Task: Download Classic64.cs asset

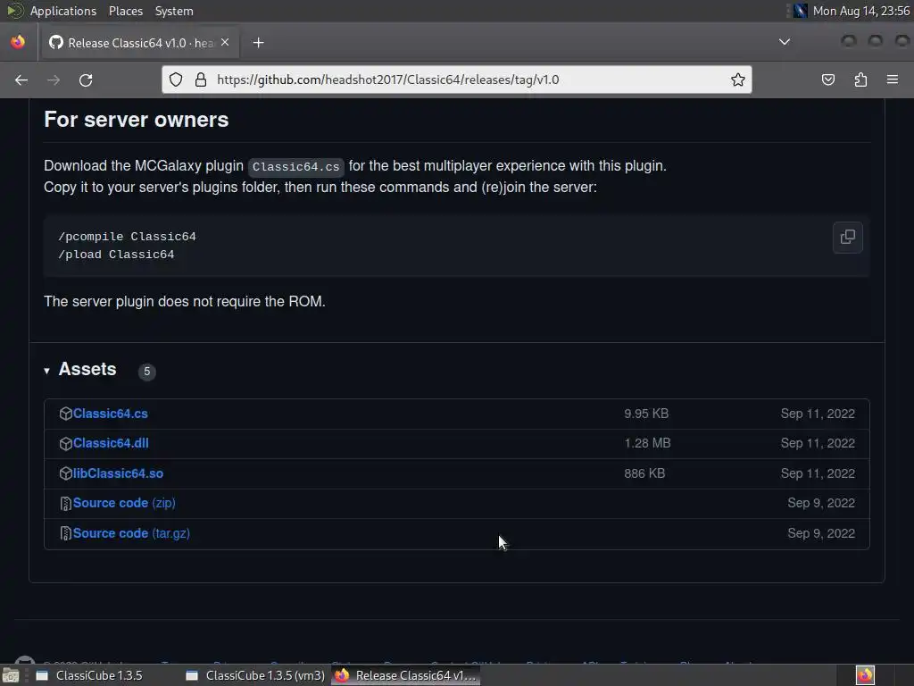Action: click(x=110, y=414)
